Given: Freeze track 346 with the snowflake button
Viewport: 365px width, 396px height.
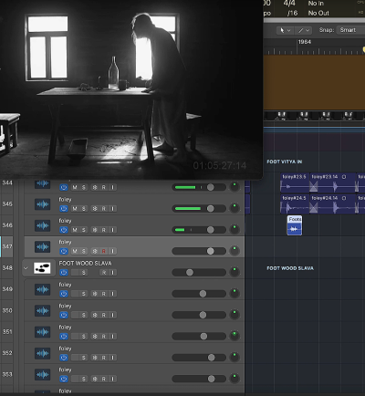Looking at the screenshot, I should (x=95, y=230).
